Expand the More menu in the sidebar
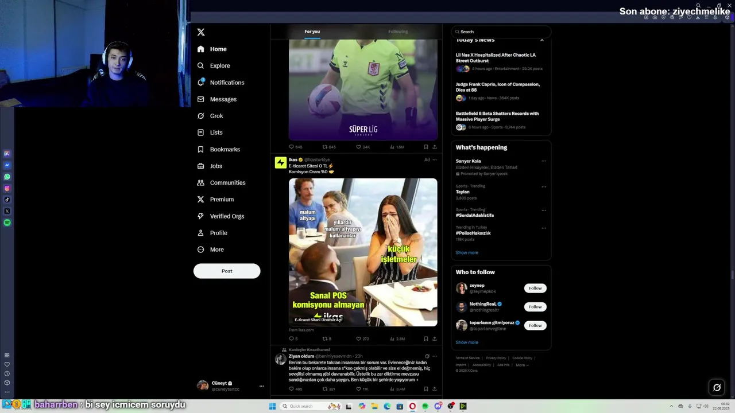The width and height of the screenshot is (735, 413). pos(210,250)
